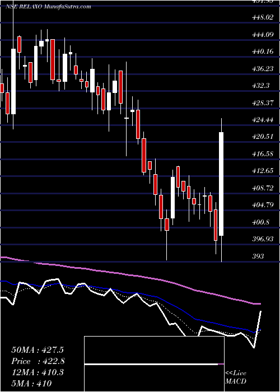Click the 'NSE RELAXO MunafaSutra.com' chart title
280x392 pixels.
48,7
